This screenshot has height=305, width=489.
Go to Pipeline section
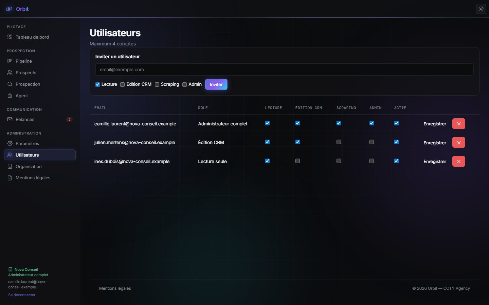[40, 61]
